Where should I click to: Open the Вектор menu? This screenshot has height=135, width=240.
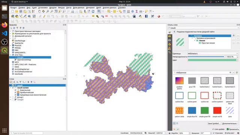(x=61, y=7)
